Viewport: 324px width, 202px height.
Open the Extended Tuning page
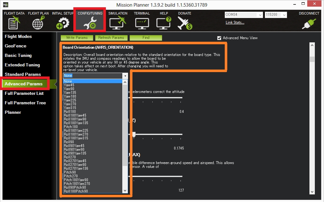22,65
